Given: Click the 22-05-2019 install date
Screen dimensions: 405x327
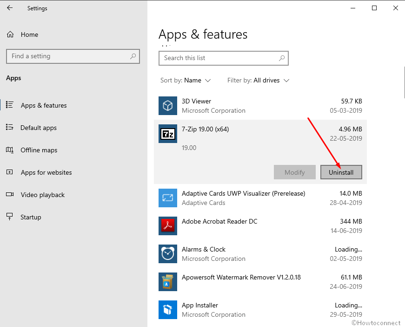Looking at the screenshot, I should pos(346,138).
